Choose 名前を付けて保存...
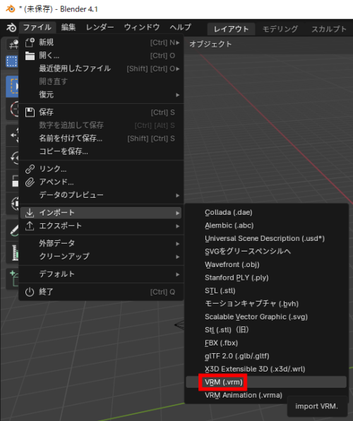 click(102, 138)
